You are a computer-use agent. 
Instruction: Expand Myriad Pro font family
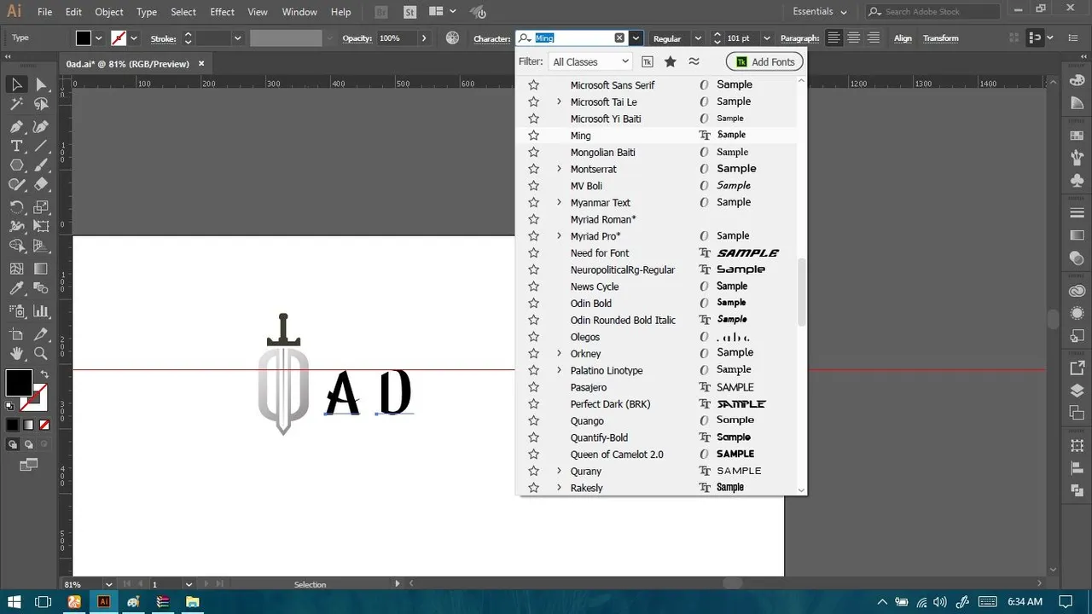click(559, 236)
